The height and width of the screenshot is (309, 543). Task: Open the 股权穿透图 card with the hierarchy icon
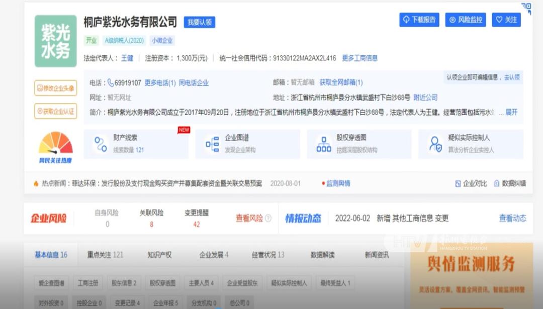pyautogui.click(x=359, y=144)
